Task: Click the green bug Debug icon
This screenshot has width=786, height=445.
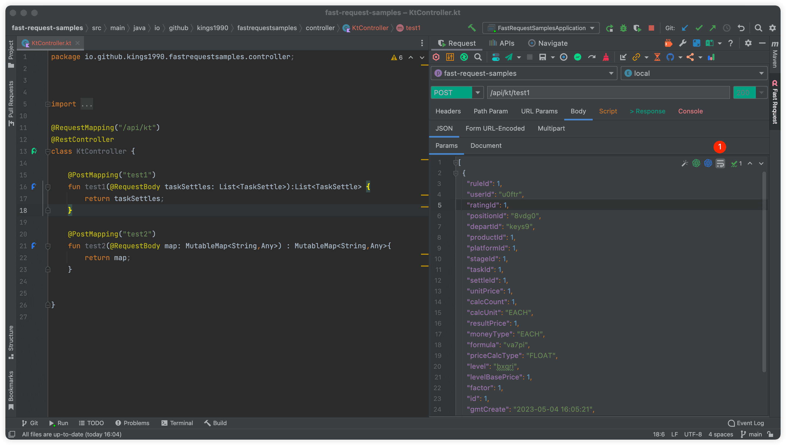Action: pyautogui.click(x=623, y=28)
